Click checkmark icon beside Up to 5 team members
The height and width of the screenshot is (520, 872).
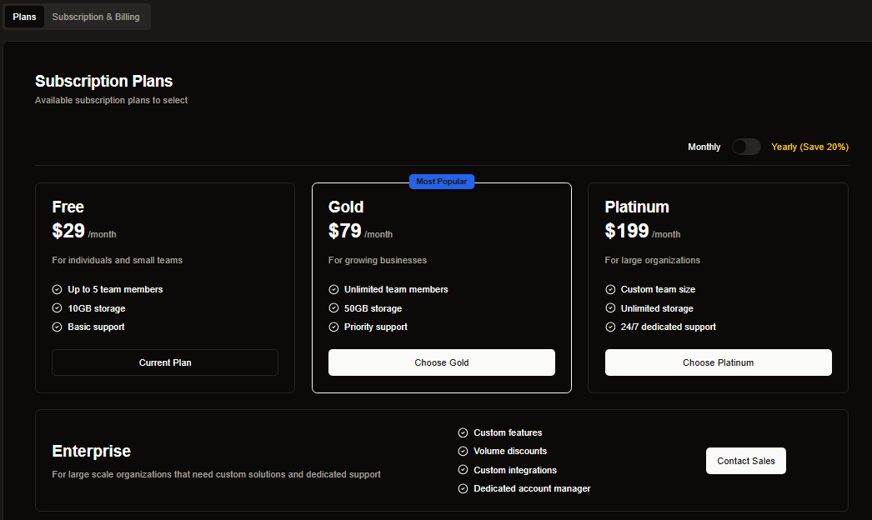coord(57,290)
